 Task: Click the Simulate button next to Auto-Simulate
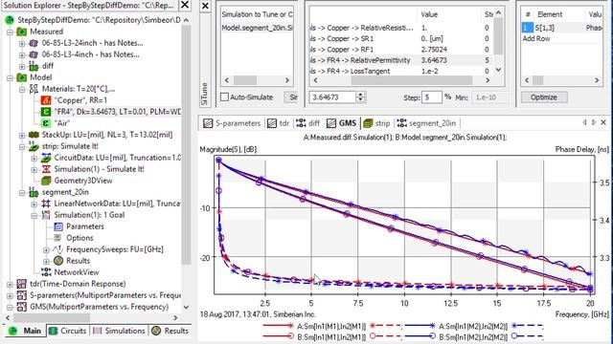pos(291,97)
